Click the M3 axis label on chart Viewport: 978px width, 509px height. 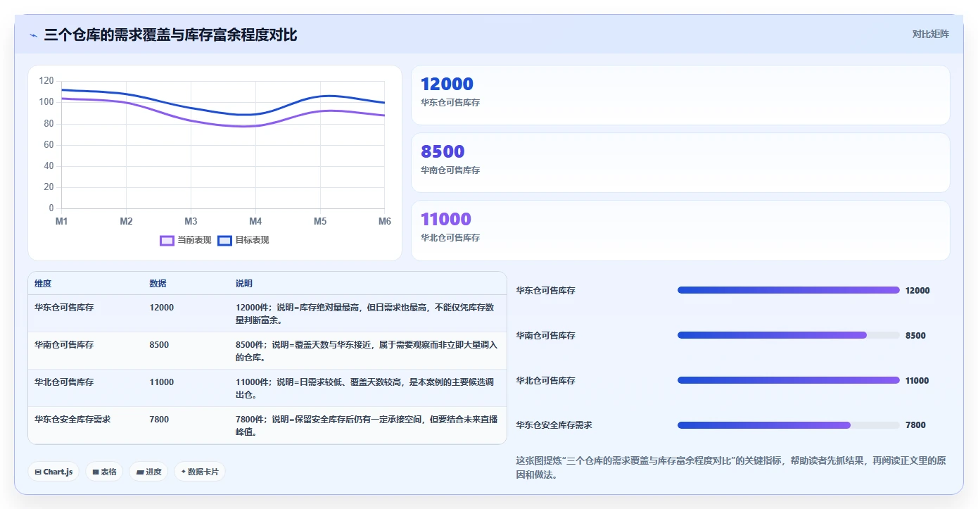tap(191, 221)
